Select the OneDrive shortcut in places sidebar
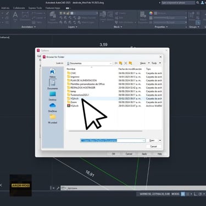Image resolution: width=206 pixels, height=206 pixels. pyautogui.click(x=53, y=108)
